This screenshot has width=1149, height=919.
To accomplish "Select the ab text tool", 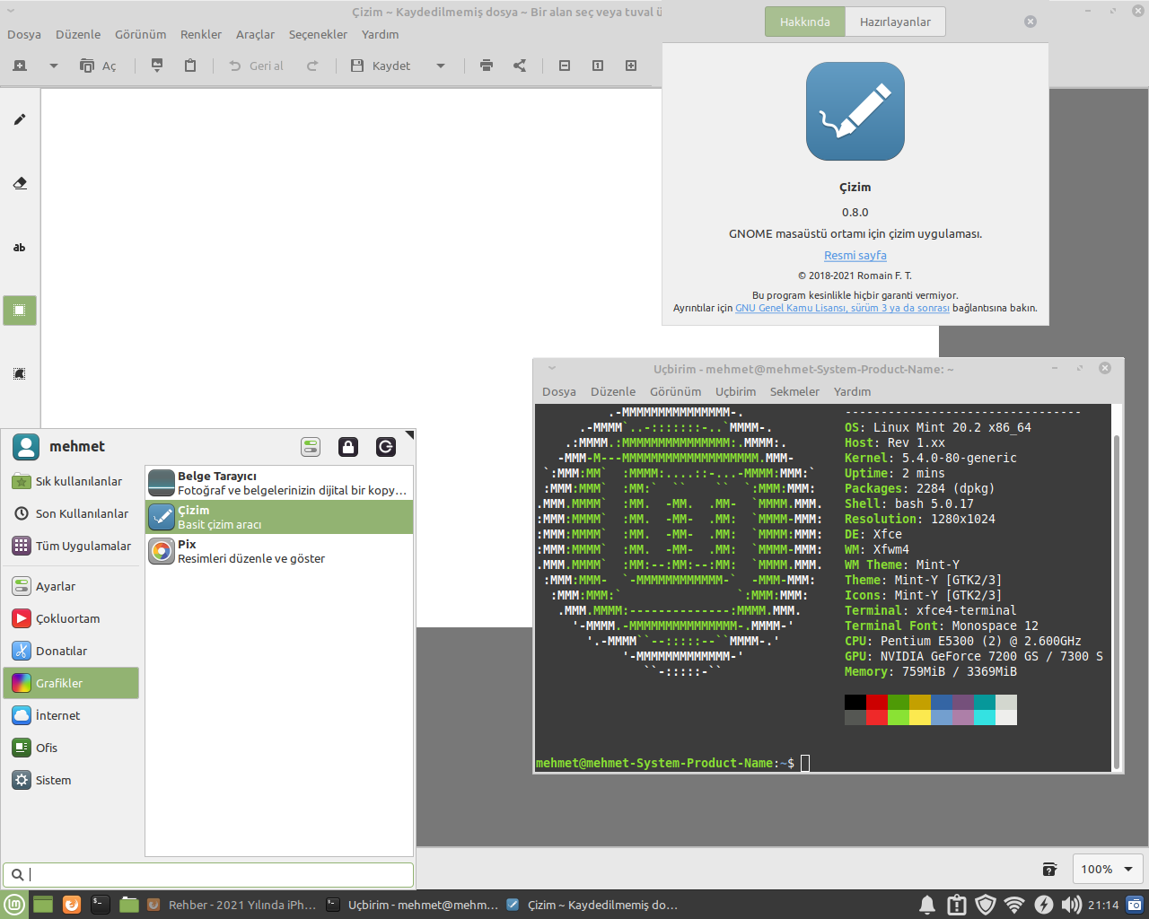I will point(20,247).
